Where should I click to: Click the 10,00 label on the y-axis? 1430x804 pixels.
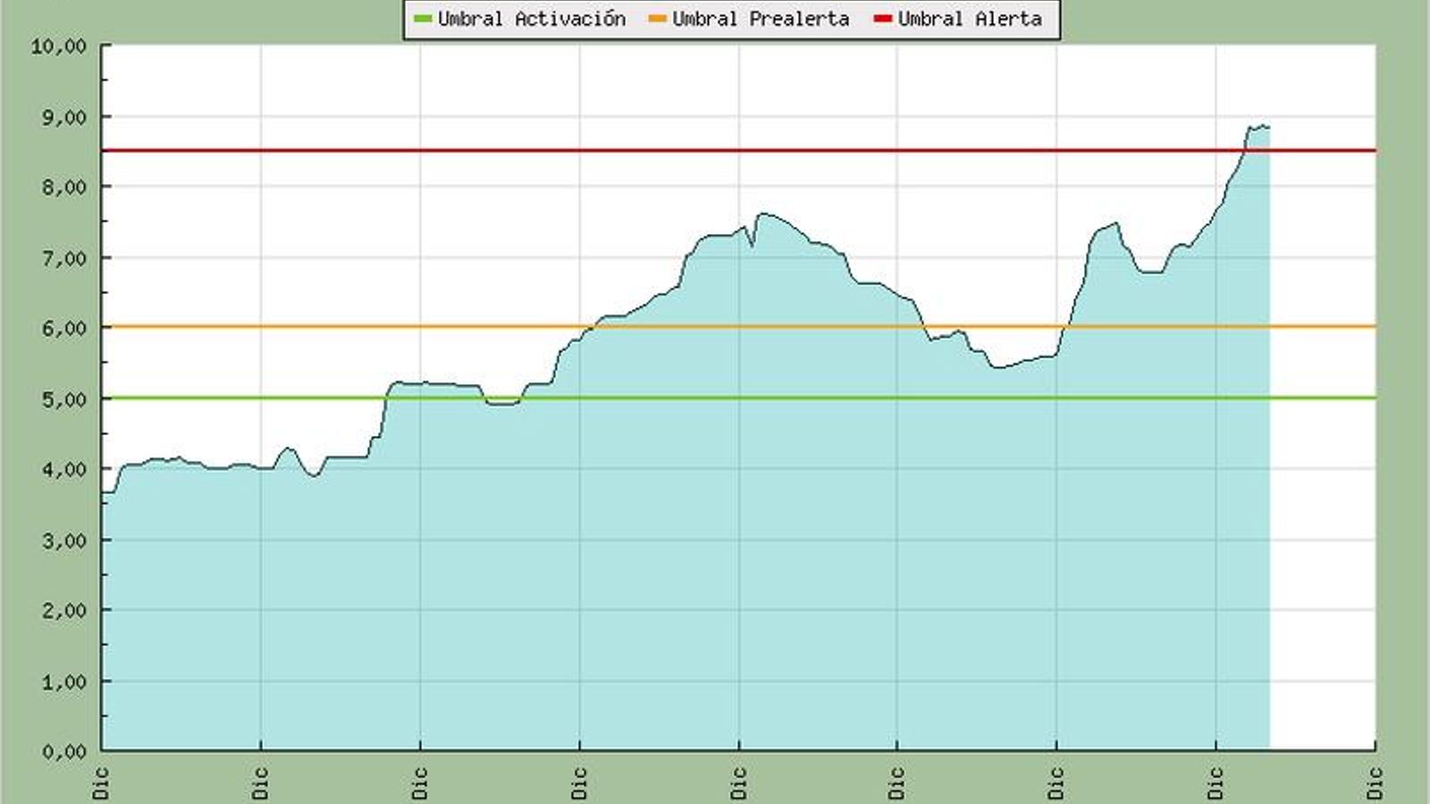59,46
